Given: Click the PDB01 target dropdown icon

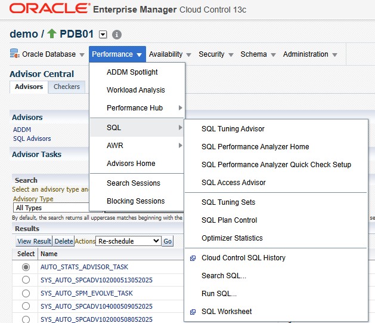Looking at the screenshot, I should [103, 35].
